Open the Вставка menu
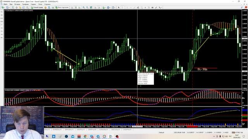This screenshot has width=248, height=139. click(17, 4)
